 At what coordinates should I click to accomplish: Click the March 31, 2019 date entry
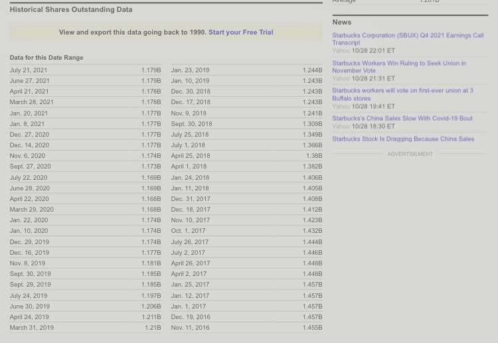(31, 328)
